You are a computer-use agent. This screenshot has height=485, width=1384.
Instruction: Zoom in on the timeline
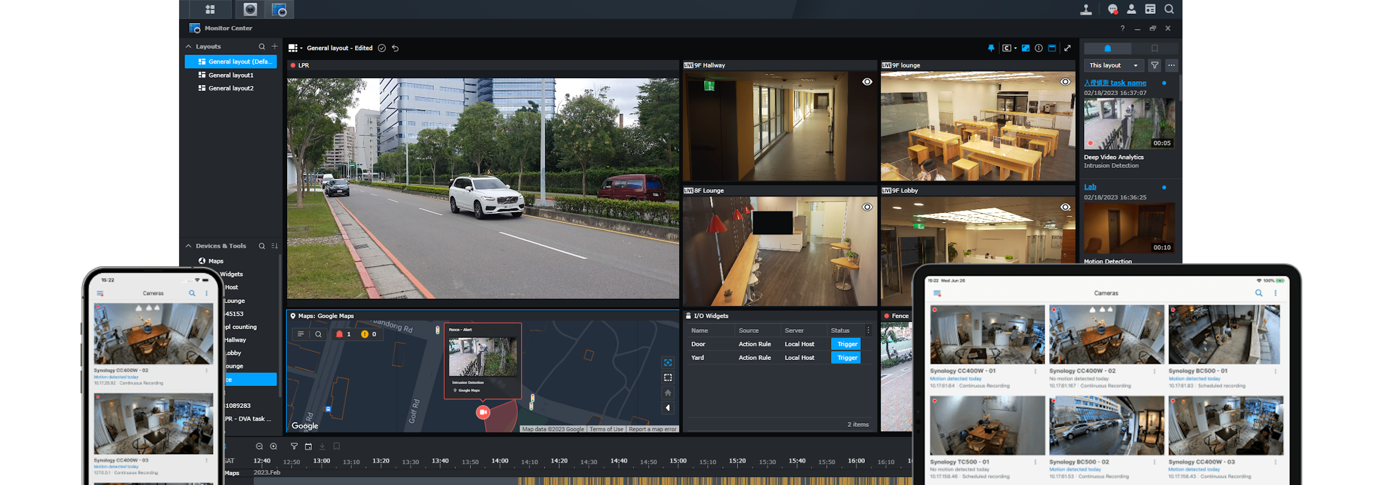coord(274,446)
